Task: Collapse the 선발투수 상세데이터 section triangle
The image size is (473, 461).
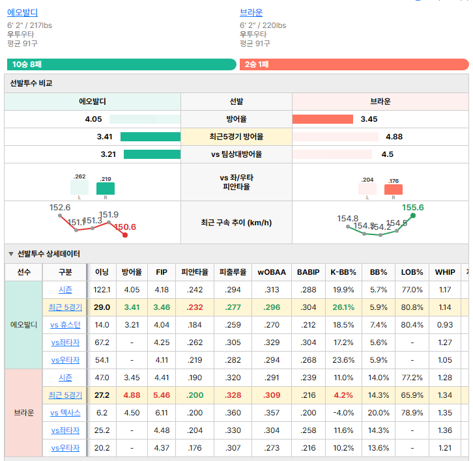Action: point(11,254)
